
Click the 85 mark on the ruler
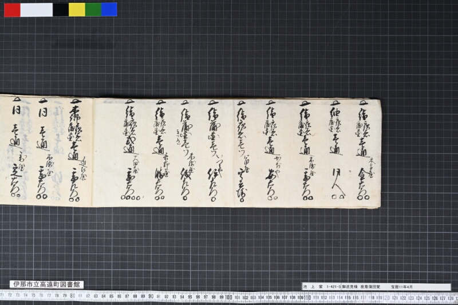click(x=111, y=296)
